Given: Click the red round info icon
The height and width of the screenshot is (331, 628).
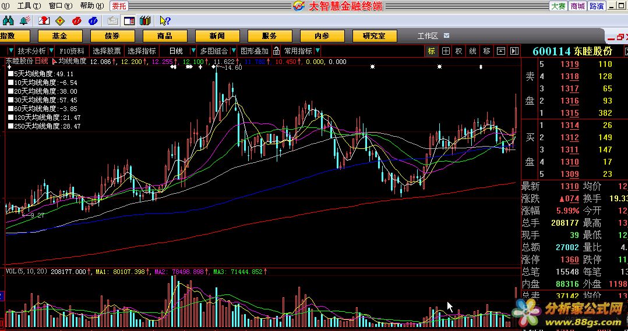Looking at the screenshot, I should click(x=76, y=20).
